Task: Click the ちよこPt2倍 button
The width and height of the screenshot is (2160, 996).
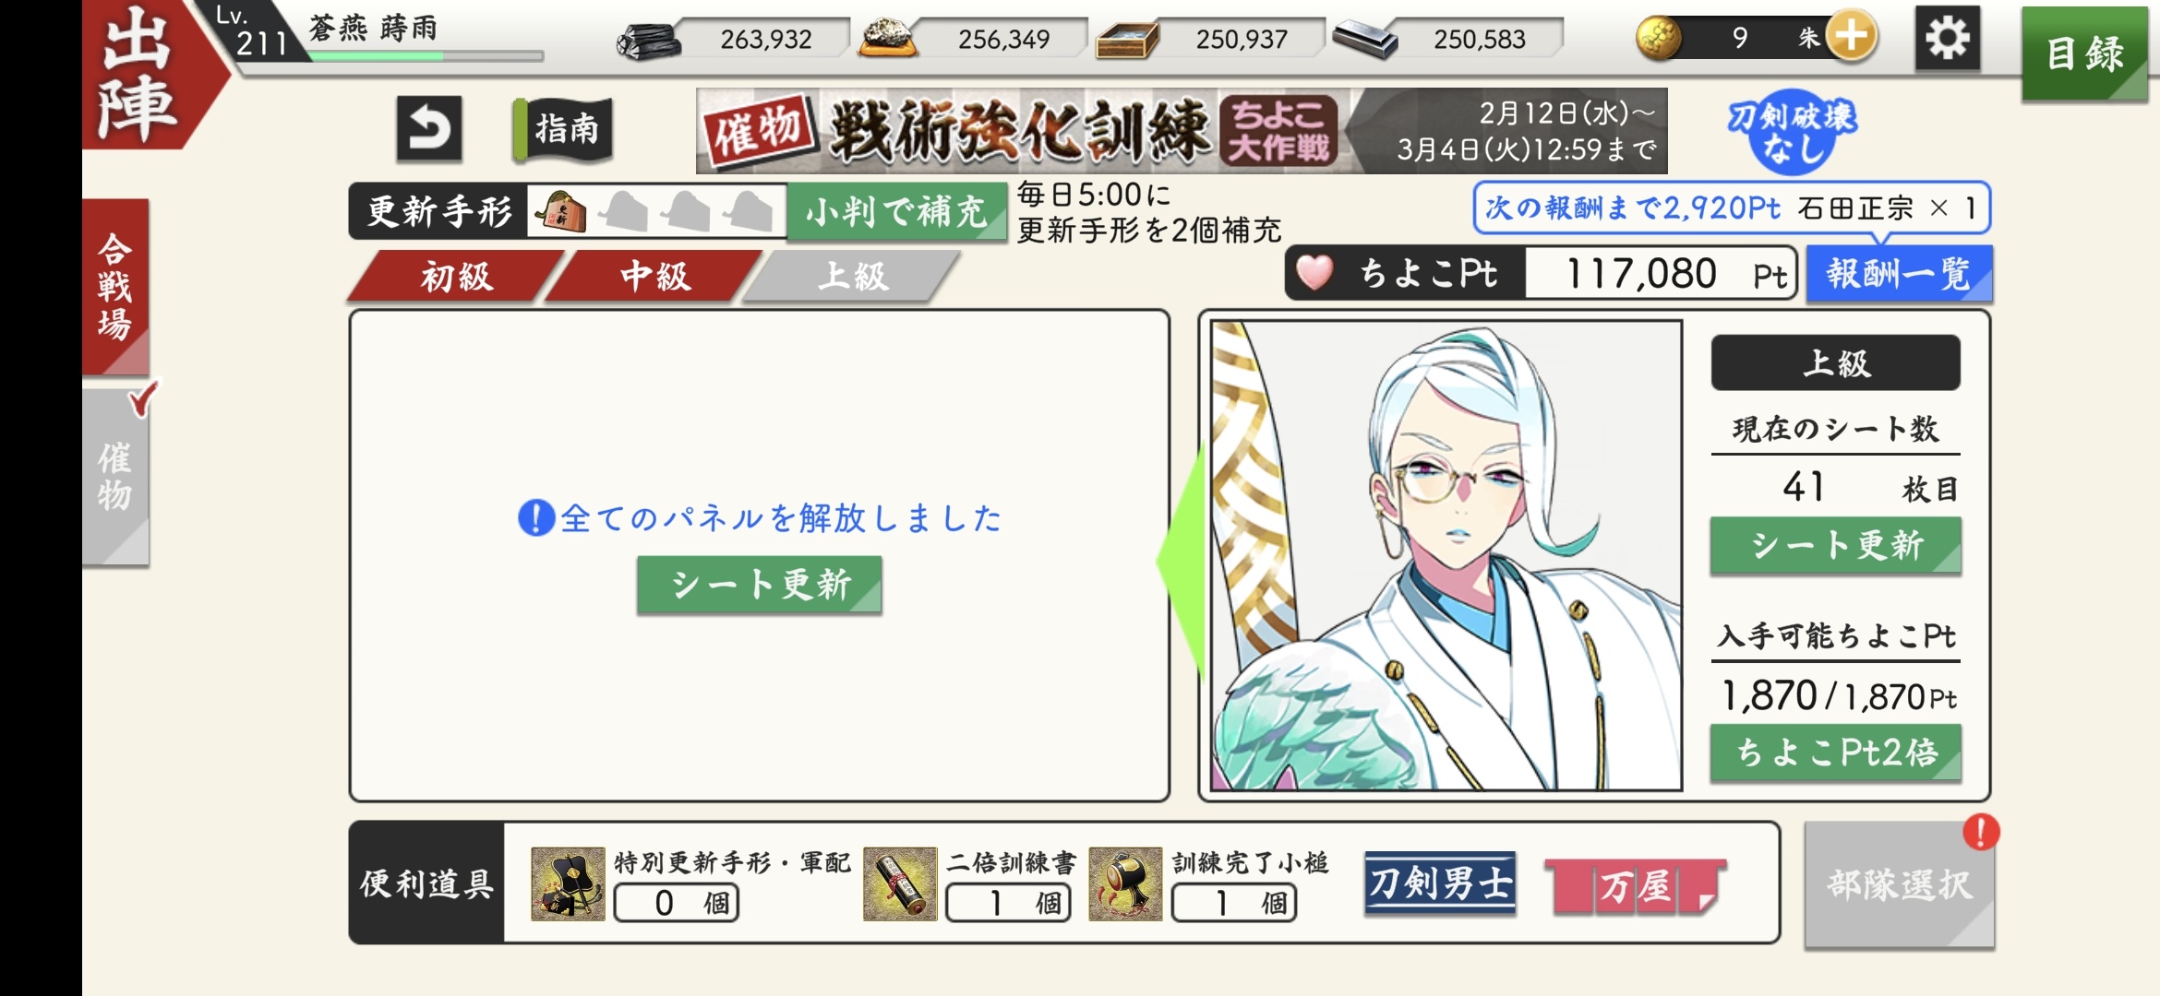Action: [1835, 753]
